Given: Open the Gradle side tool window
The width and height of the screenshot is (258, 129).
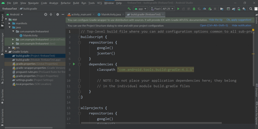Looking at the screenshot, I should coord(256,19).
